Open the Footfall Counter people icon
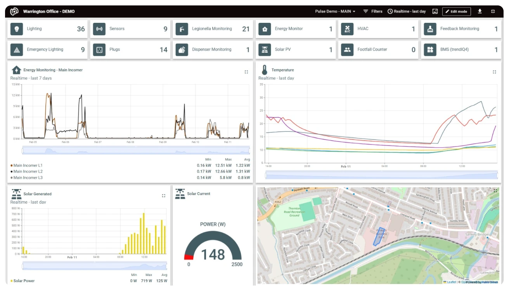This screenshot has width=509, height=291. pyautogui.click(x=347, y=50)
